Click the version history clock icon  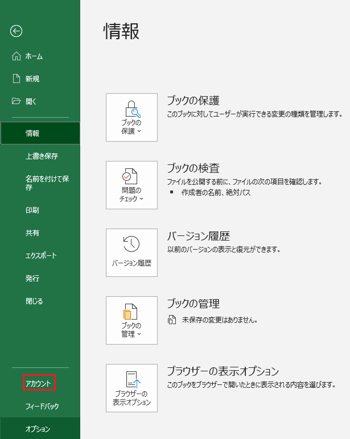131,245
